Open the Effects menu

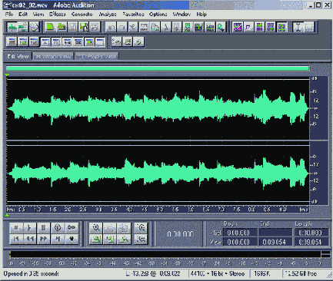coord(58,15)
